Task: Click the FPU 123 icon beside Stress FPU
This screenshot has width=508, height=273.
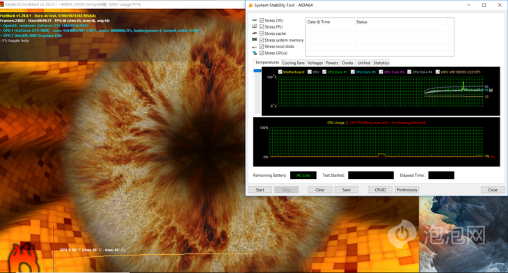Action: pos(254,26)
